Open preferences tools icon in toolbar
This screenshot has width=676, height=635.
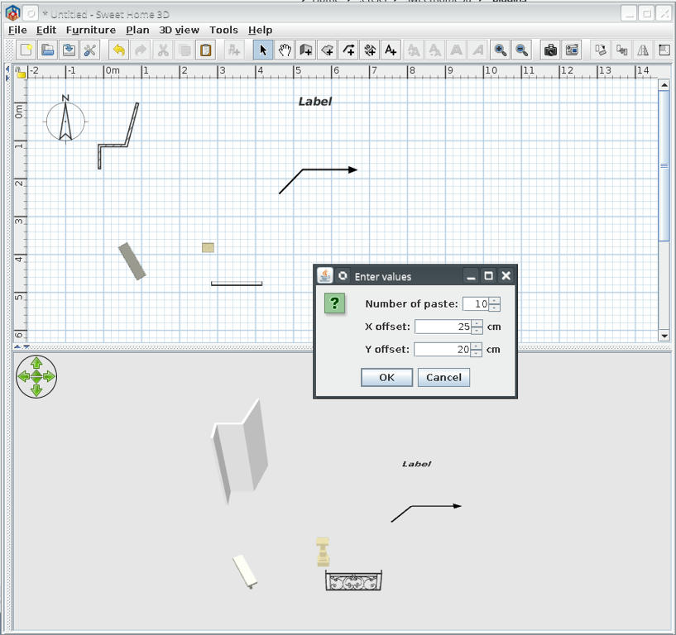[89, 50]
